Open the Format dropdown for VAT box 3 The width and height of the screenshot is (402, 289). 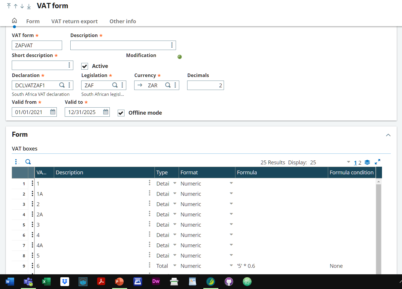[x=231, y=224]
